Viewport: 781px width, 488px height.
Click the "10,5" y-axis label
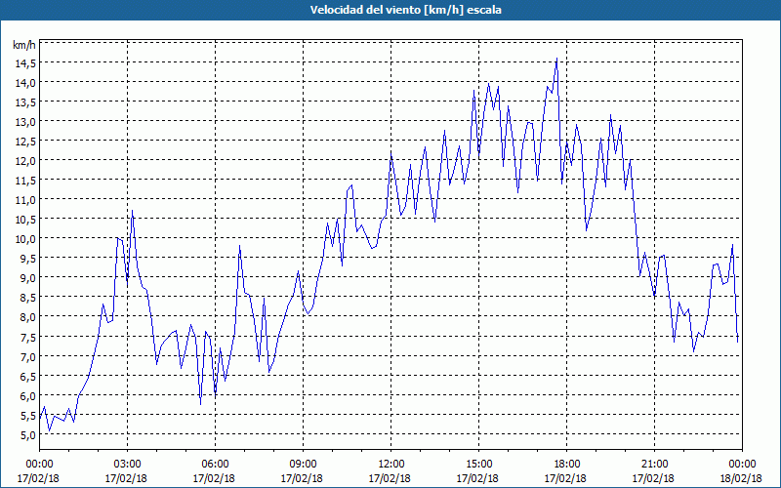(x=26, y=219)
